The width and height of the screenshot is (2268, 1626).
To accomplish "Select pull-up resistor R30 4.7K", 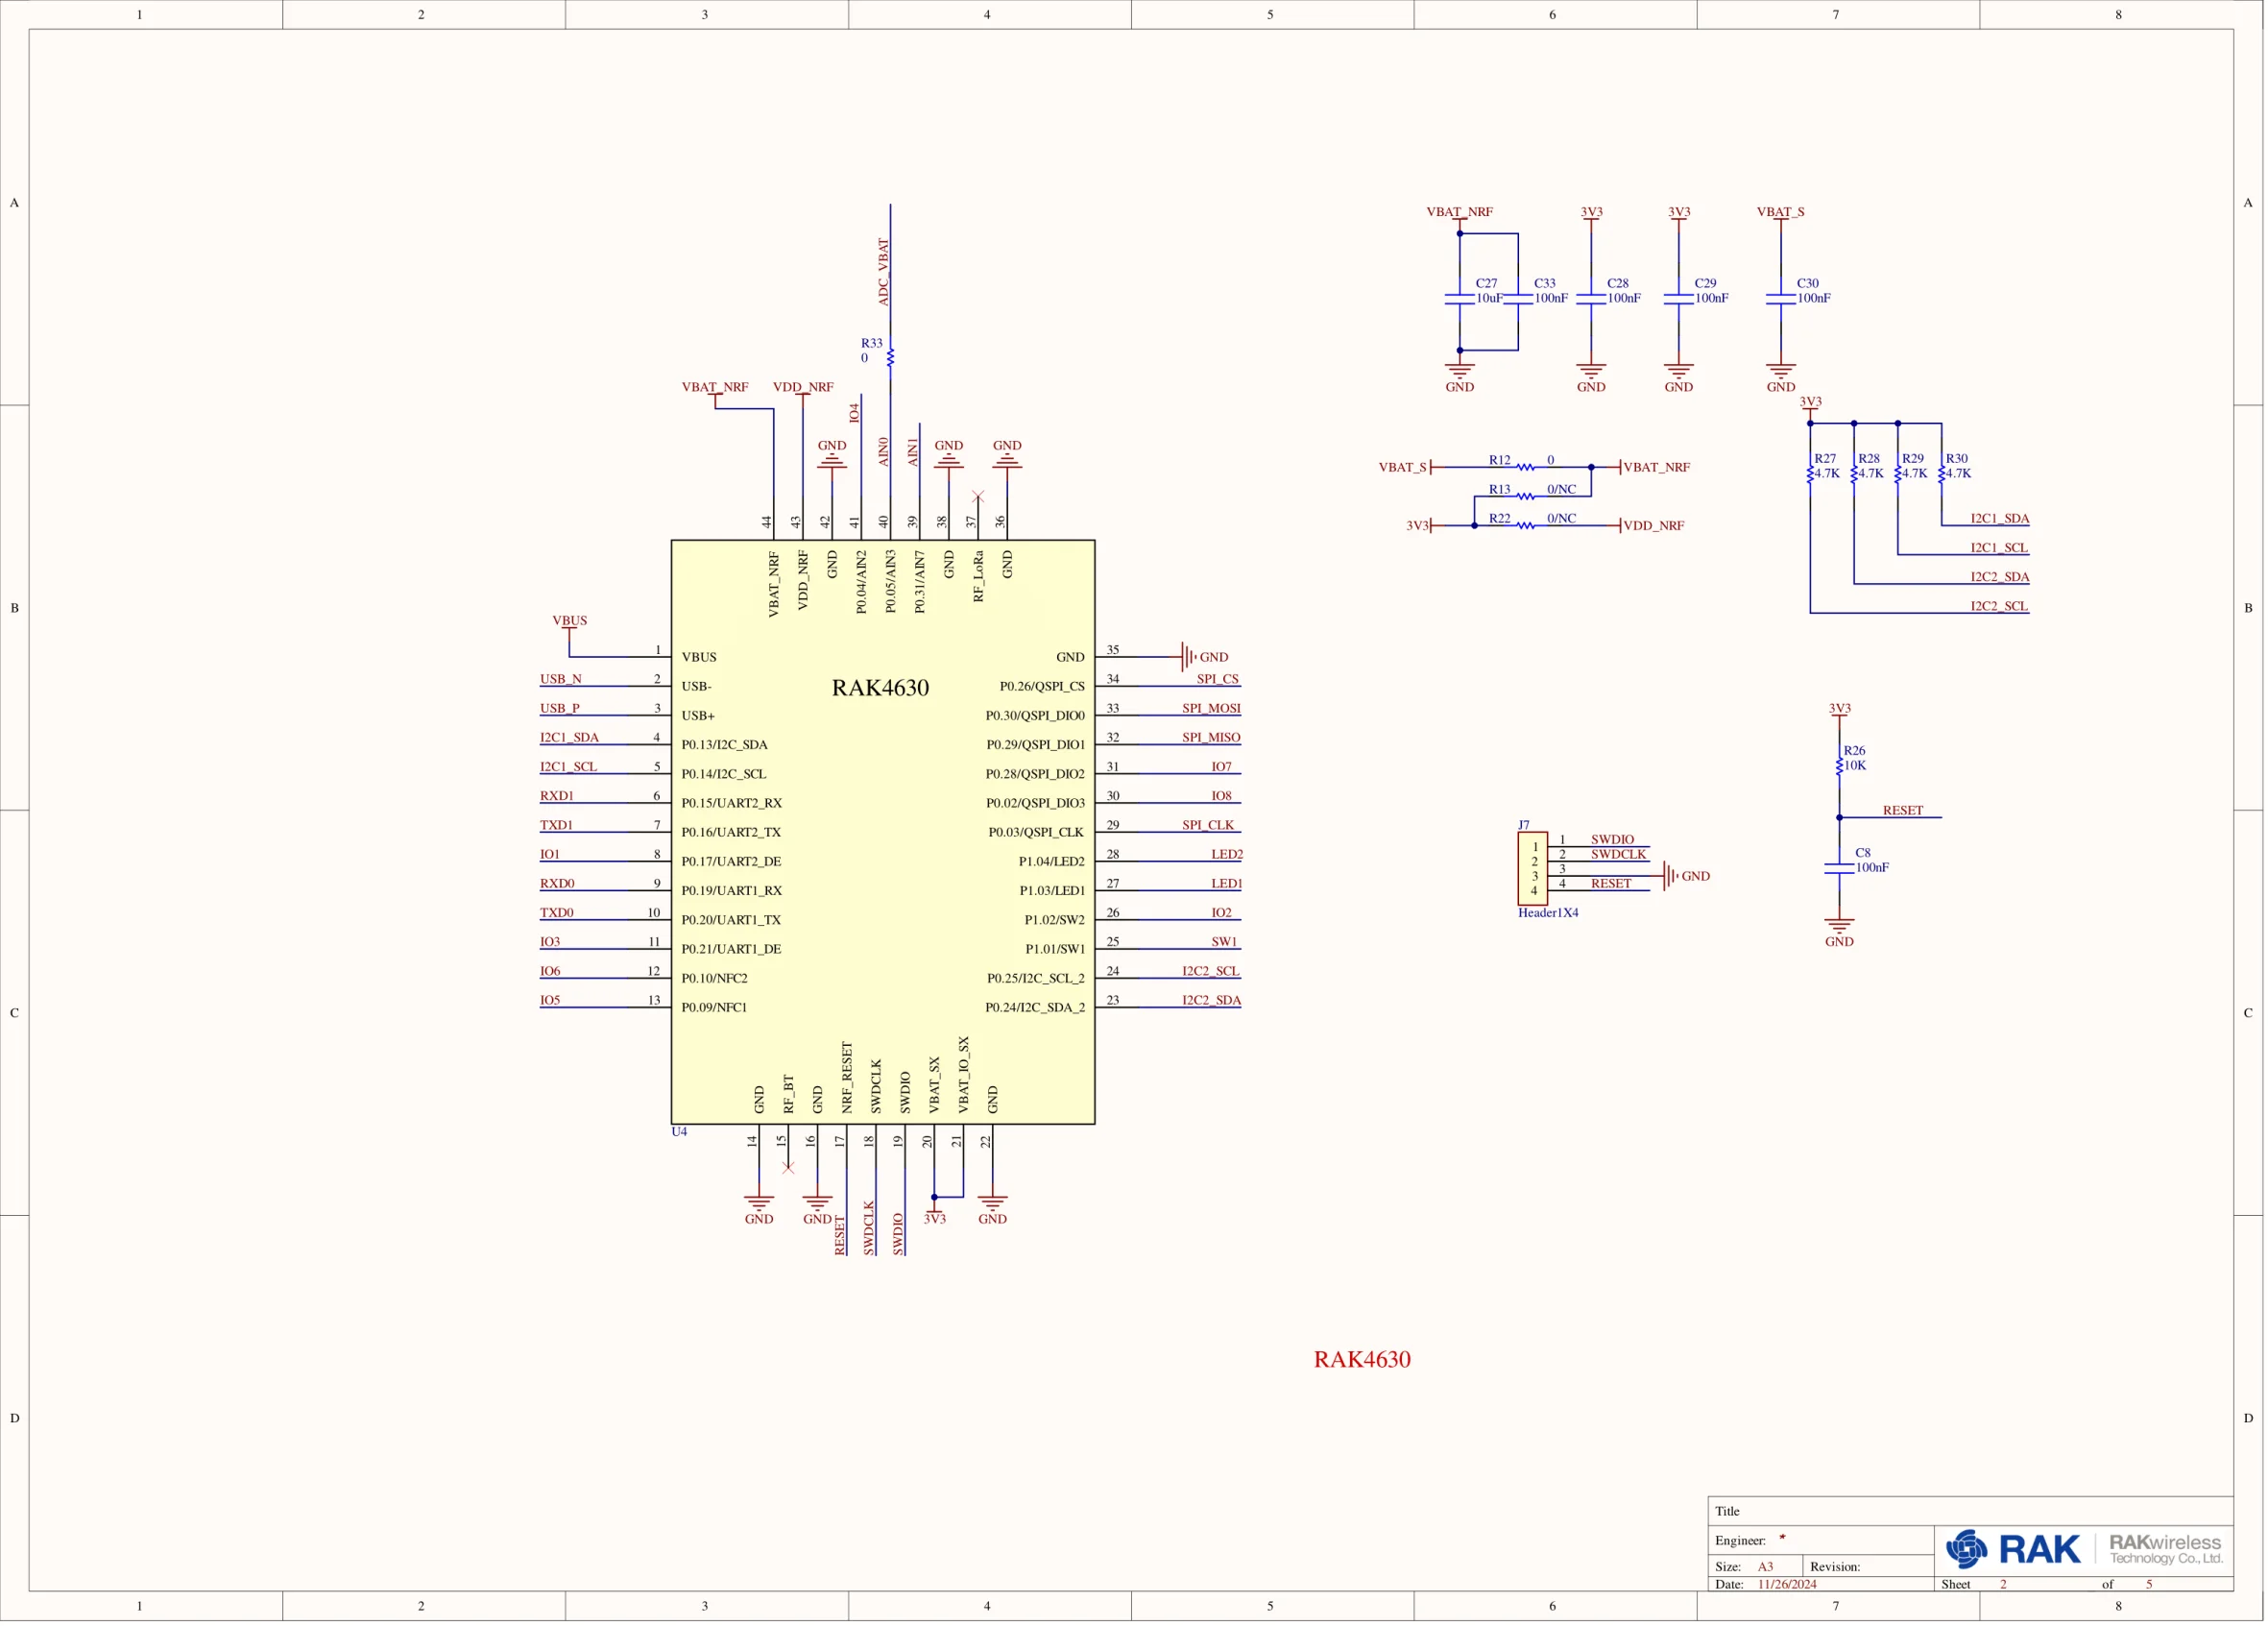I will [1942, 475].
